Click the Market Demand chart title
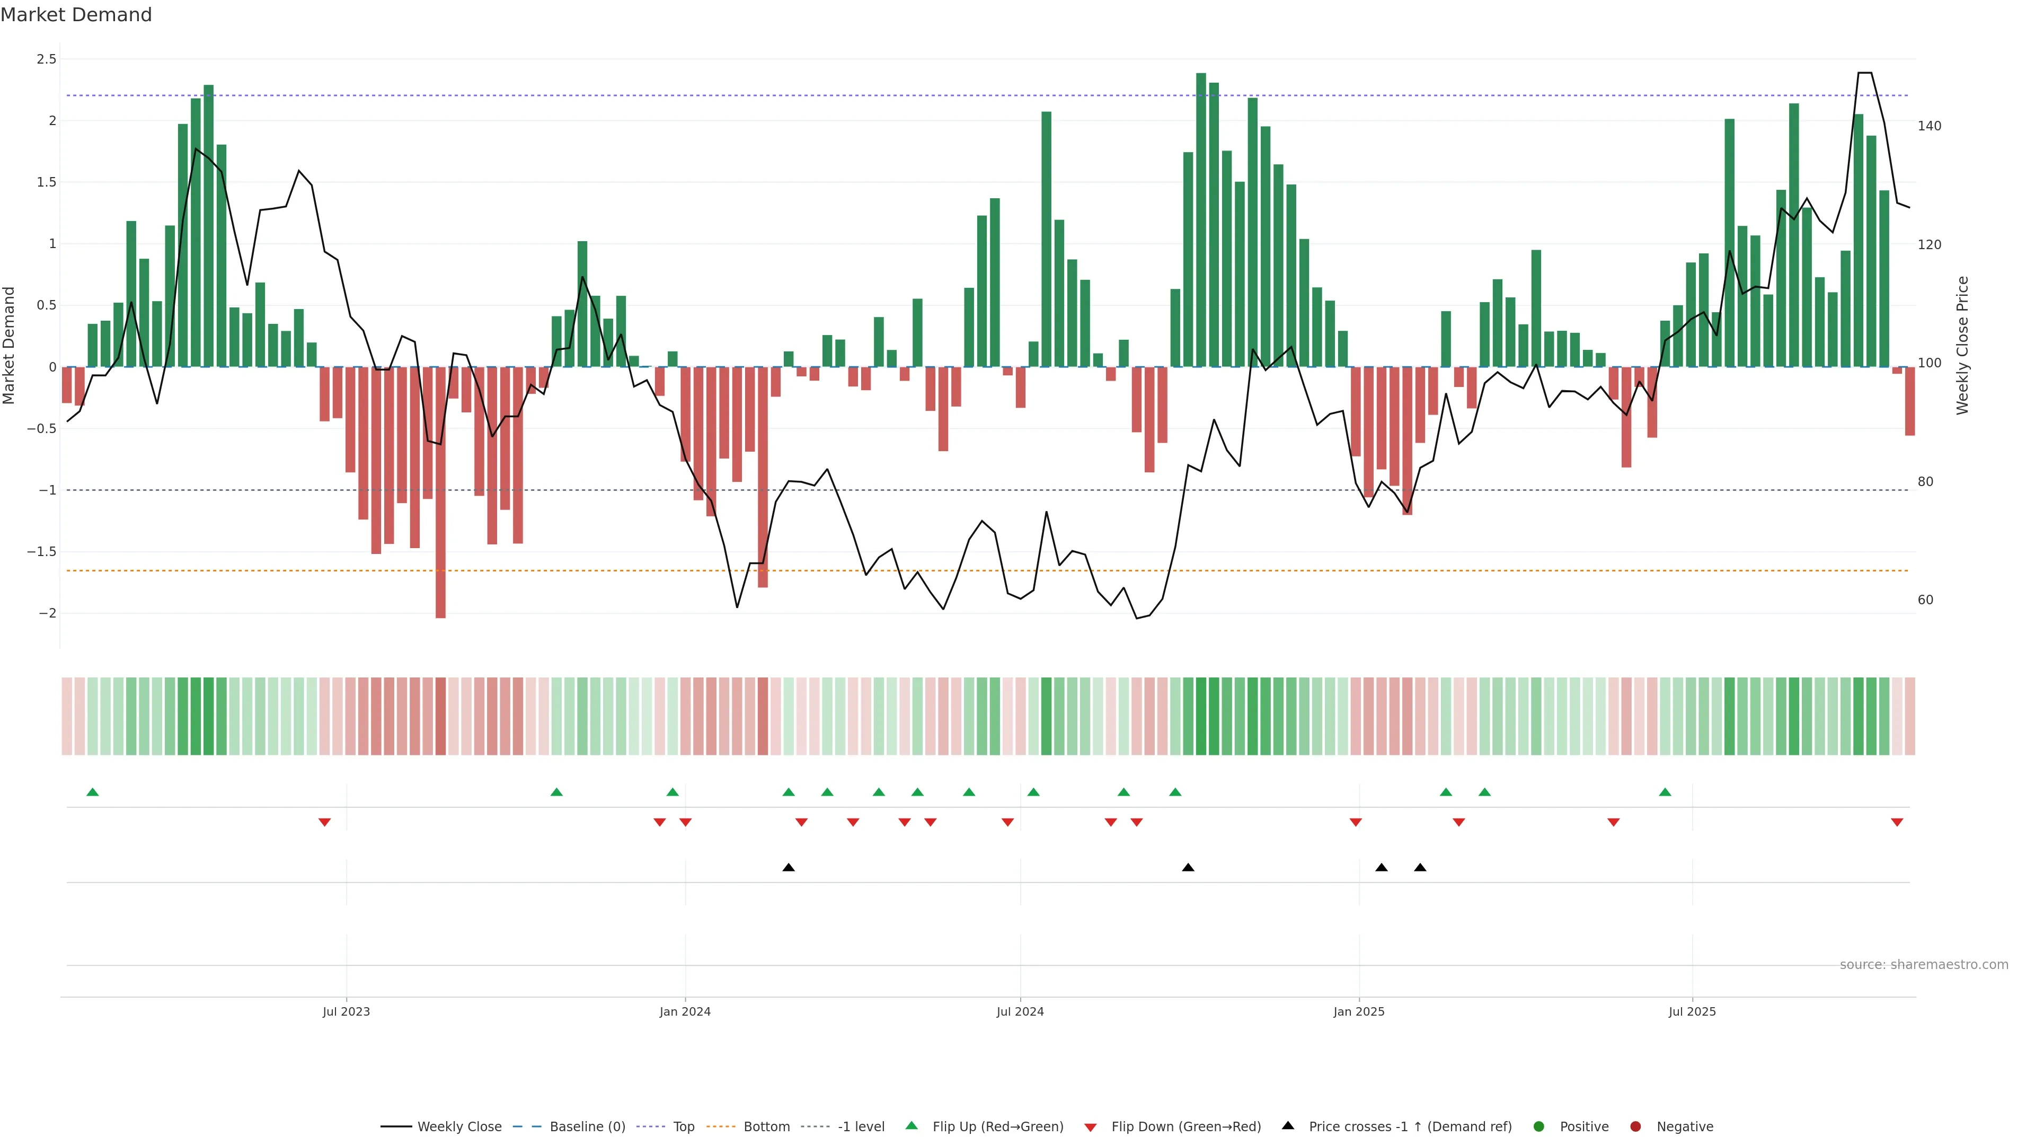Viewport: 2035px width, 1145px height. coord(76,15)
